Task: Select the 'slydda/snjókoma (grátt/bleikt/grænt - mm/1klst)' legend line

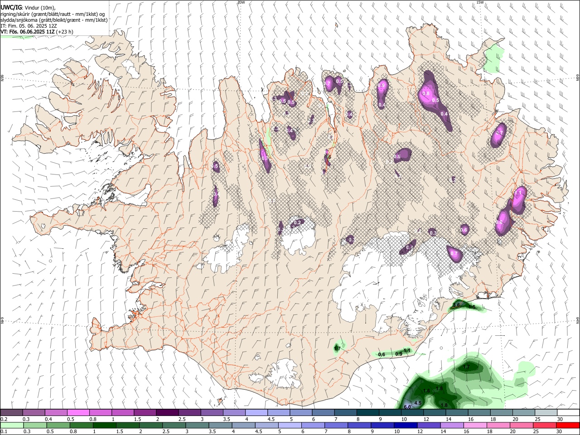Action: click(x=54, y=20)
